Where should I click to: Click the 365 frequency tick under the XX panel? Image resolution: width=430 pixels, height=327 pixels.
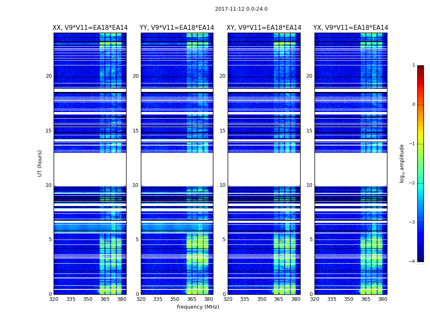105,299
